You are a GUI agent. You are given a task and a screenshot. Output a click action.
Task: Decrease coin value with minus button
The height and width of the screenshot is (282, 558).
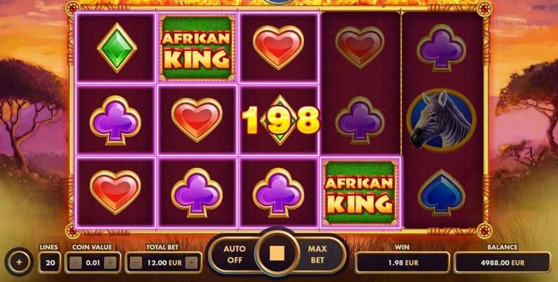point(75,263)
